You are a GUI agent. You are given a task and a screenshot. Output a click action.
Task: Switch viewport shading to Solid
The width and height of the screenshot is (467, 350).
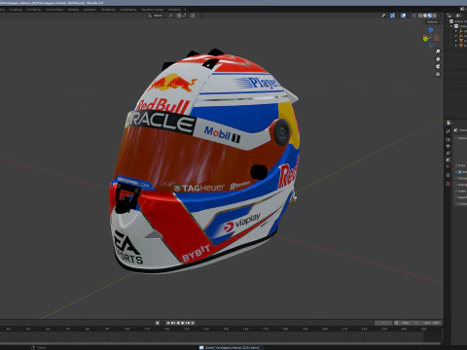425,16
